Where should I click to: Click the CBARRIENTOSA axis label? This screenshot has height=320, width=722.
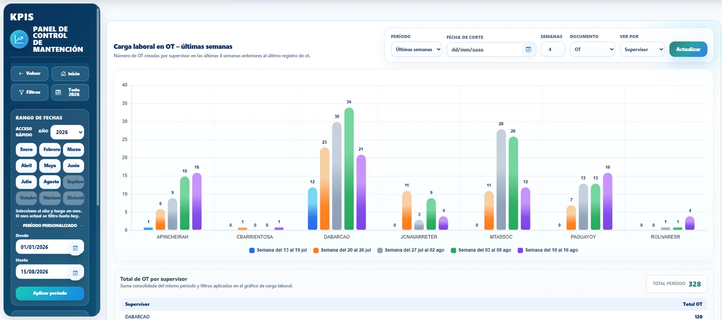point(255,237)
